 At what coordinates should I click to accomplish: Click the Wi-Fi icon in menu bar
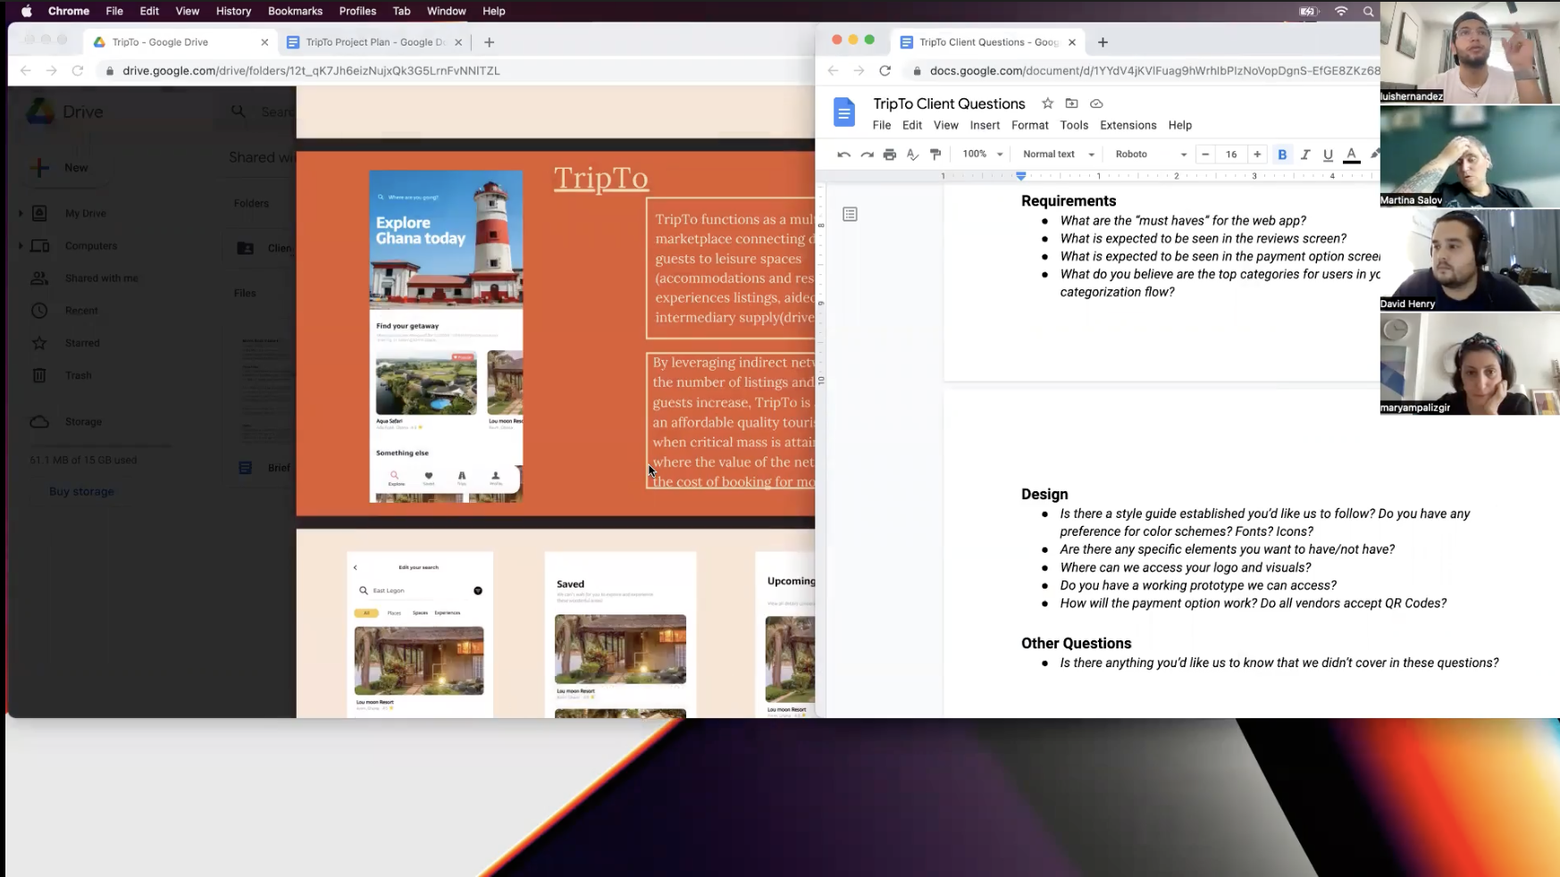(1341, 11)
